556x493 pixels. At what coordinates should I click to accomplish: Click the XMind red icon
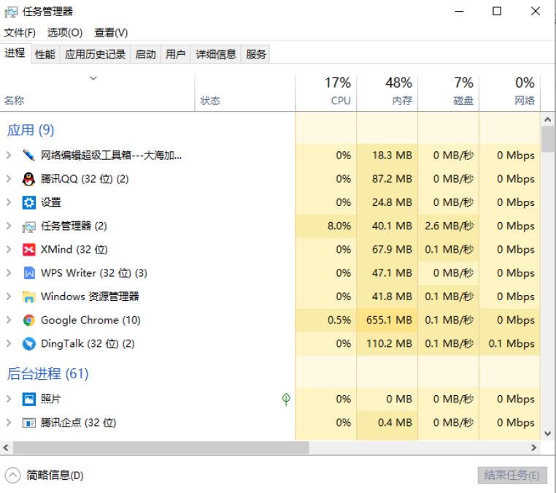(x=28, y=250)
